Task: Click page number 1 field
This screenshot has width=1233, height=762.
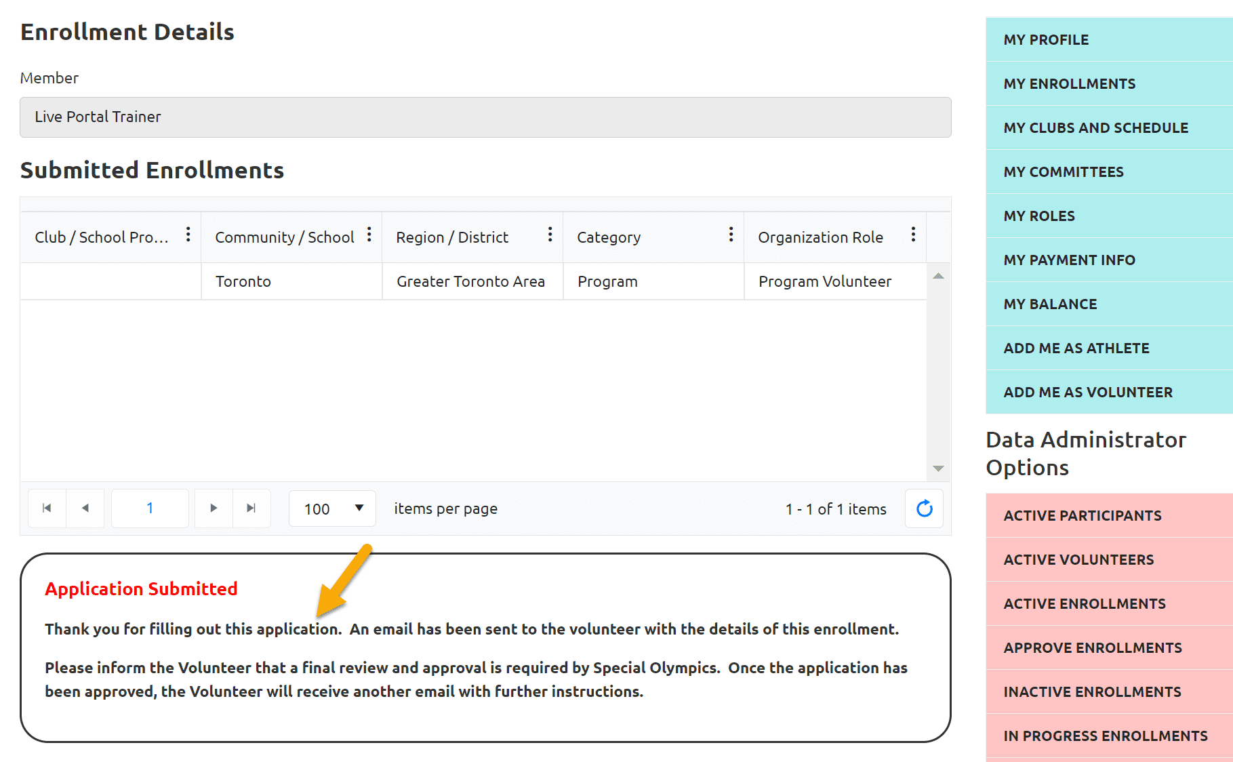Action: tap(150, 508)
